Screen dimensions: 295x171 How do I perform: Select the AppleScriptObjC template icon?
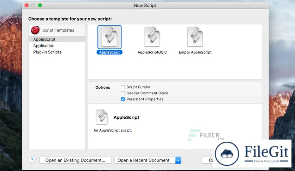coord(152,37)
